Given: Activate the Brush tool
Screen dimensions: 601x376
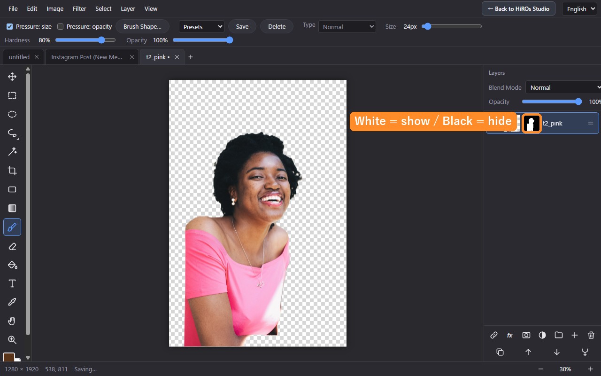Looking at the screenshot, I should coord(12,227).
